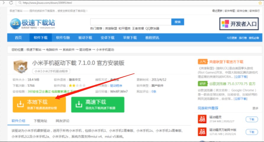Click the 驱动精灵 red app icon
Image resolution: width=264 pixels, height=142 pixels.
point(202,119)
